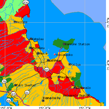Click the route 83 highway shield
This screenshot has width=109, height=109.
[47, 70]
